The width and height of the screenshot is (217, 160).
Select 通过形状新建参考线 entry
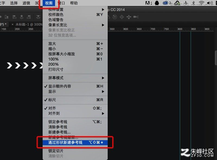[x=75, y=143]
